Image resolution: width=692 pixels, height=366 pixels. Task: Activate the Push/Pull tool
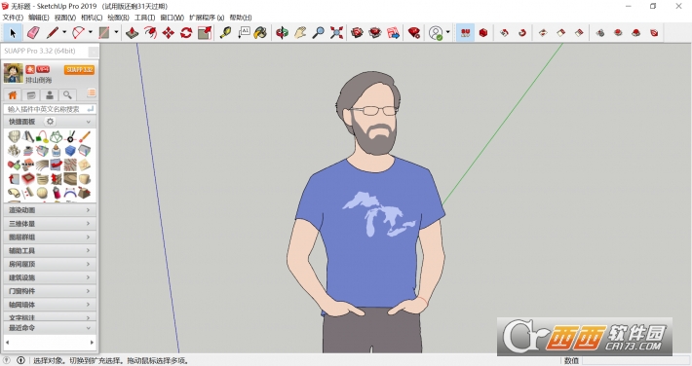click(132, 33)
